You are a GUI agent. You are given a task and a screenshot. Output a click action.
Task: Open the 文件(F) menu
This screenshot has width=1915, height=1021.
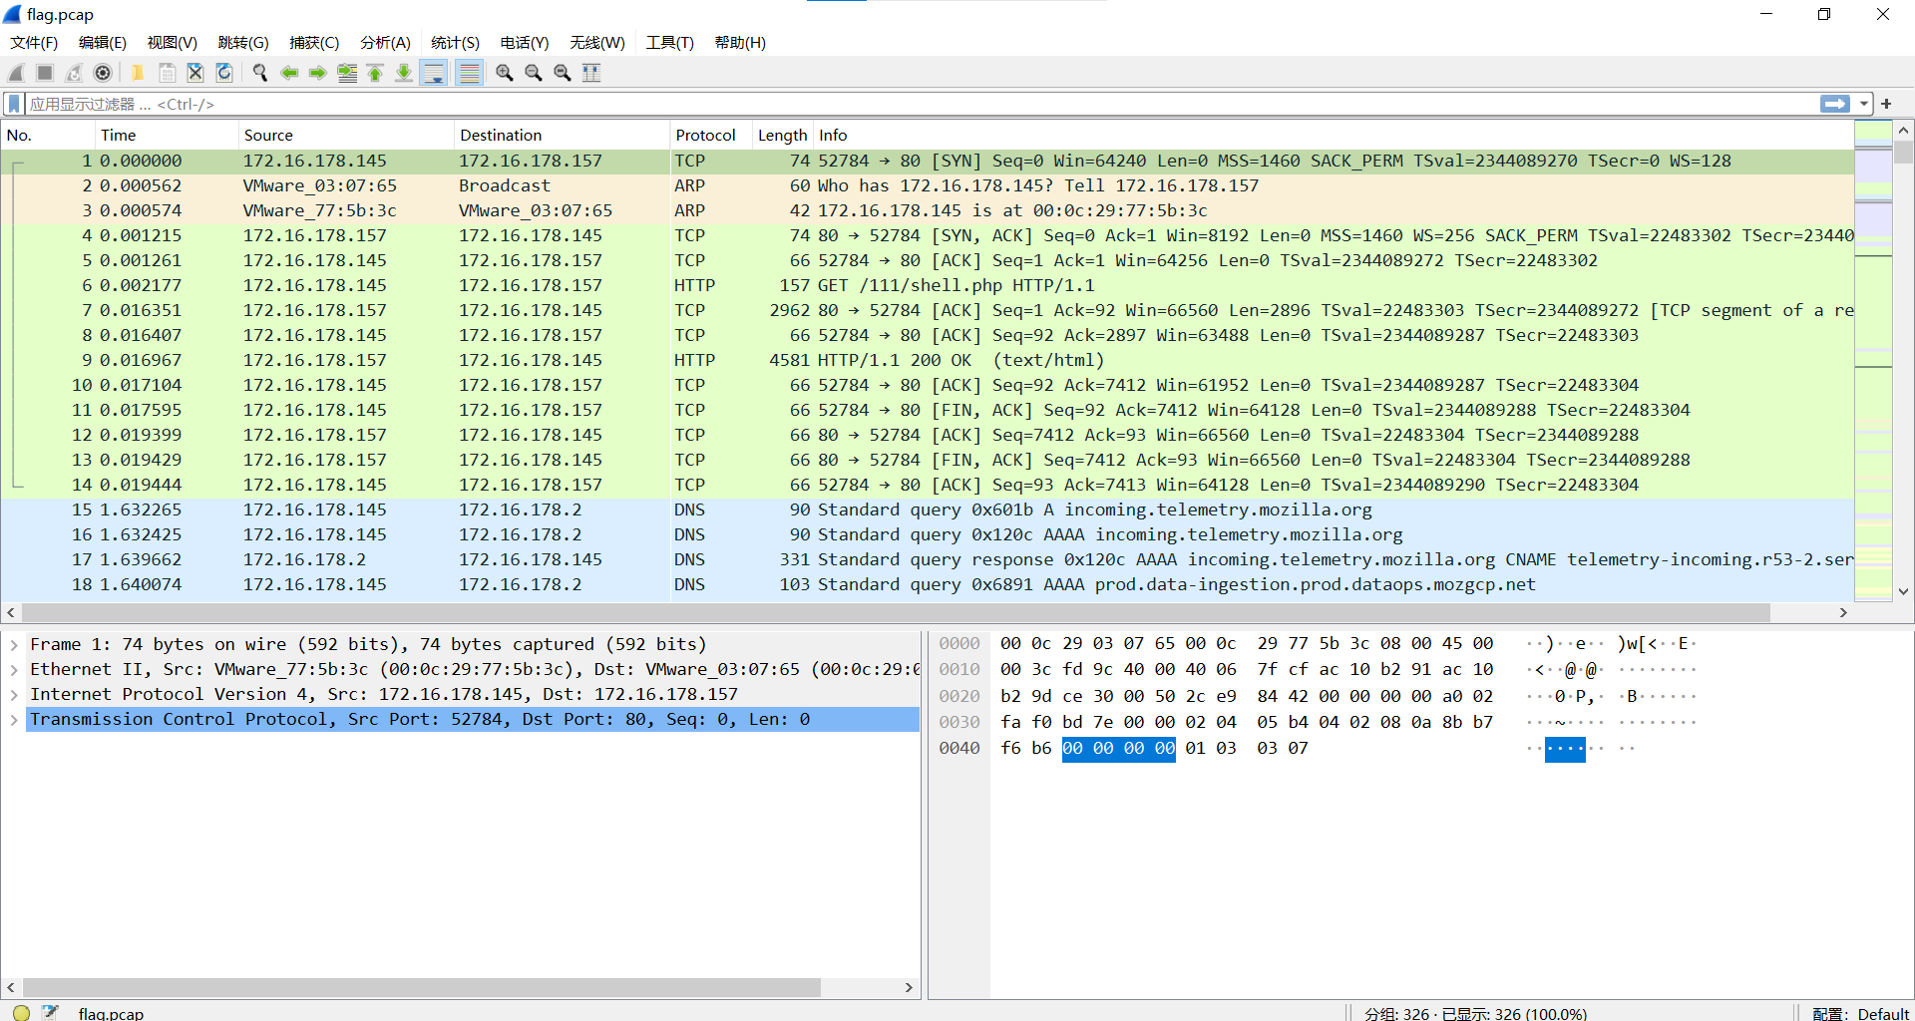pos(34,43)
